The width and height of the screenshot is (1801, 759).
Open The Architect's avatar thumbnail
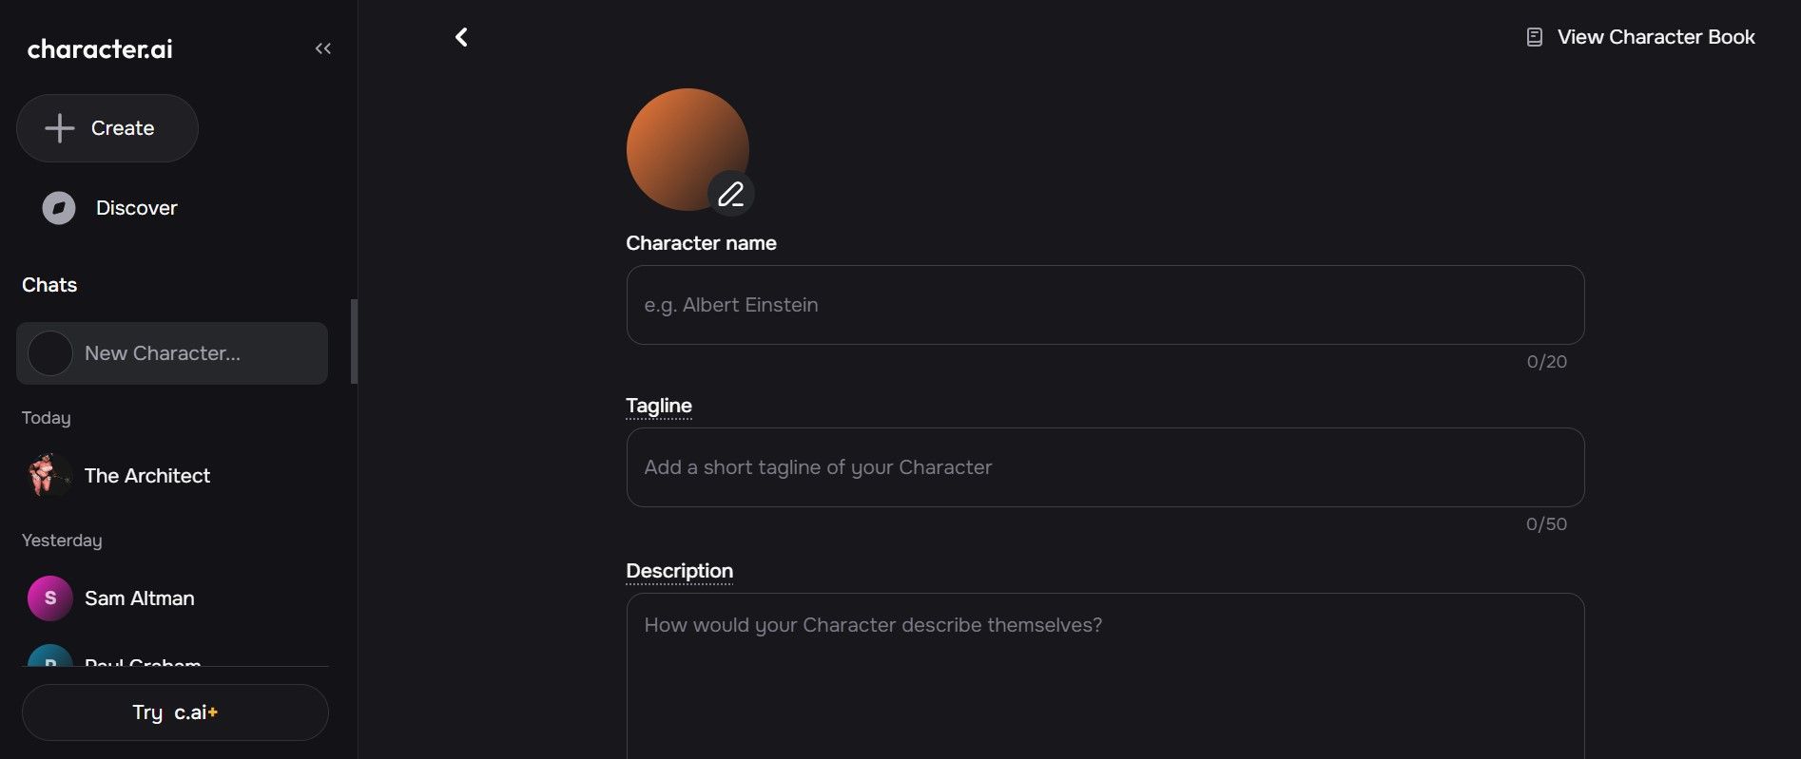pyautogui.click(x=49, y=475)
